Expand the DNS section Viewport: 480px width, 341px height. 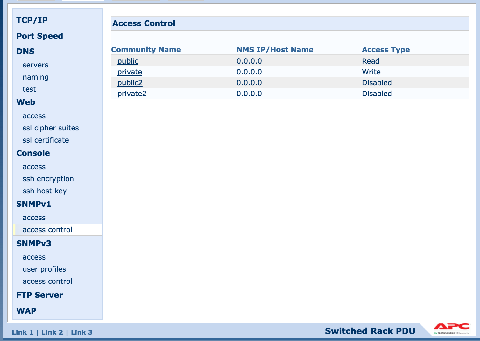(25, 51)
